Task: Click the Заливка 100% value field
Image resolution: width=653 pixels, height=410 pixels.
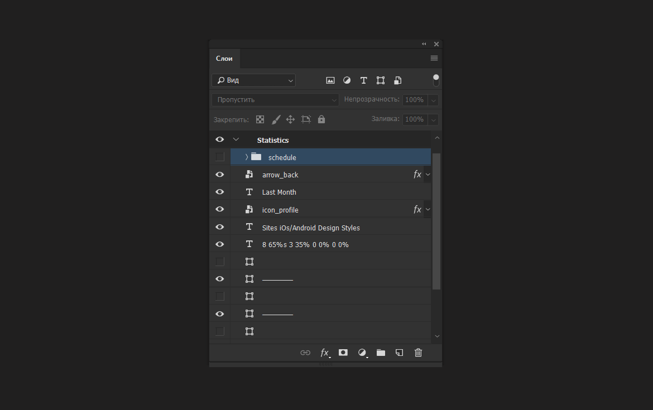Action: click(414, 119)
